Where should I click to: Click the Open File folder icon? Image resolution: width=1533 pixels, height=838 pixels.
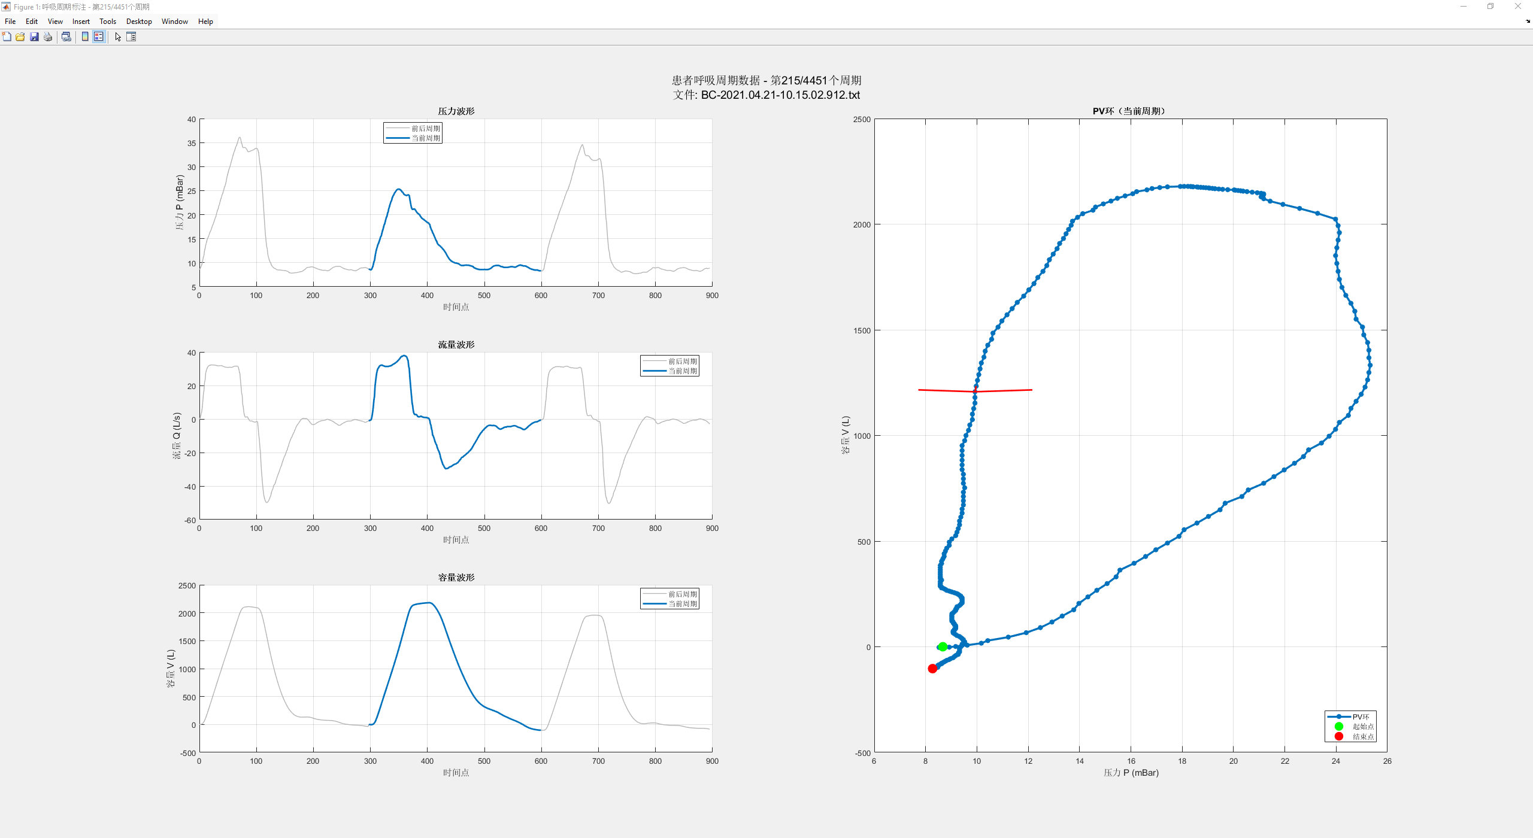pos(20,37)
